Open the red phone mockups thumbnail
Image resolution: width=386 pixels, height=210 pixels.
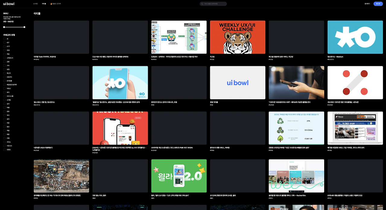click(120, 128)
